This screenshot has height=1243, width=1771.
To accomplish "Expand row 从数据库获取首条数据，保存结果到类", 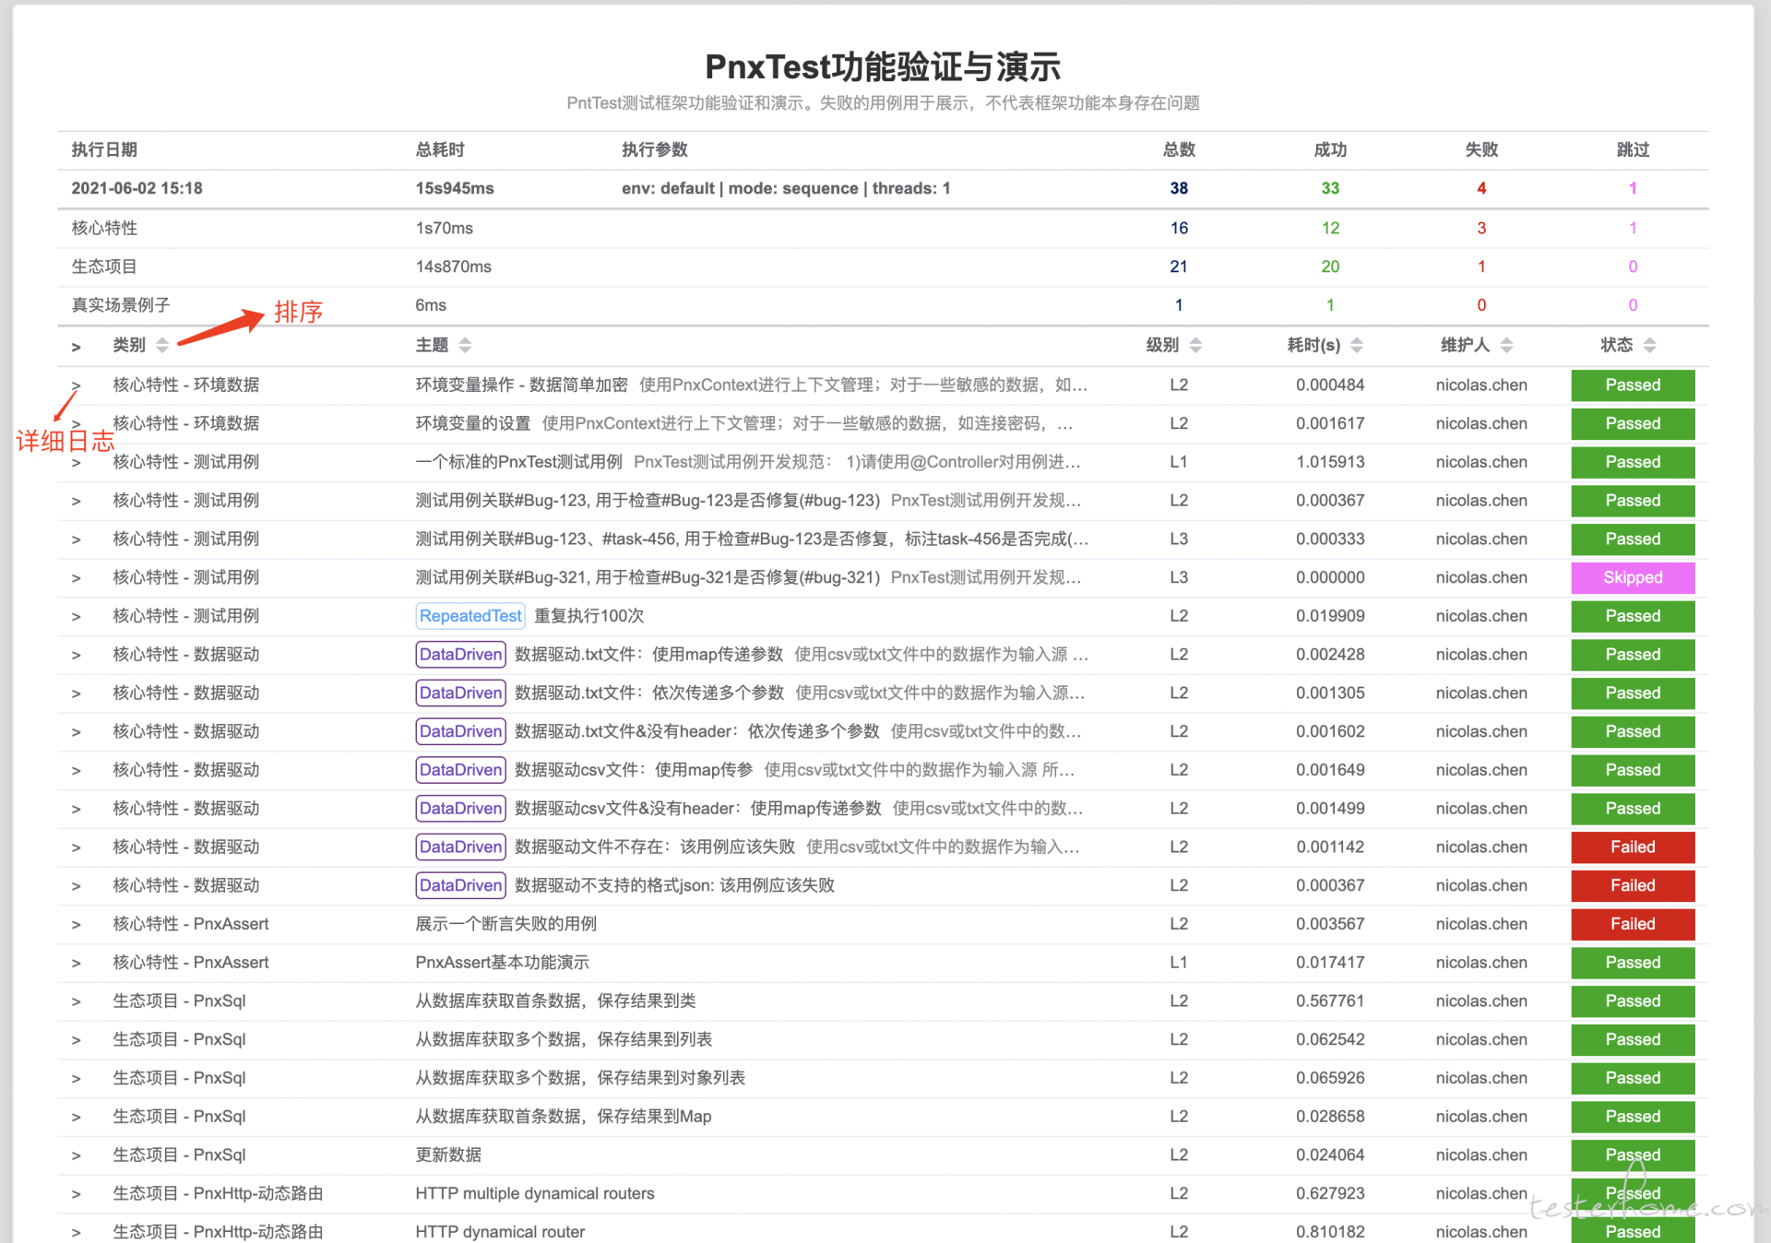I will 77,1002.
